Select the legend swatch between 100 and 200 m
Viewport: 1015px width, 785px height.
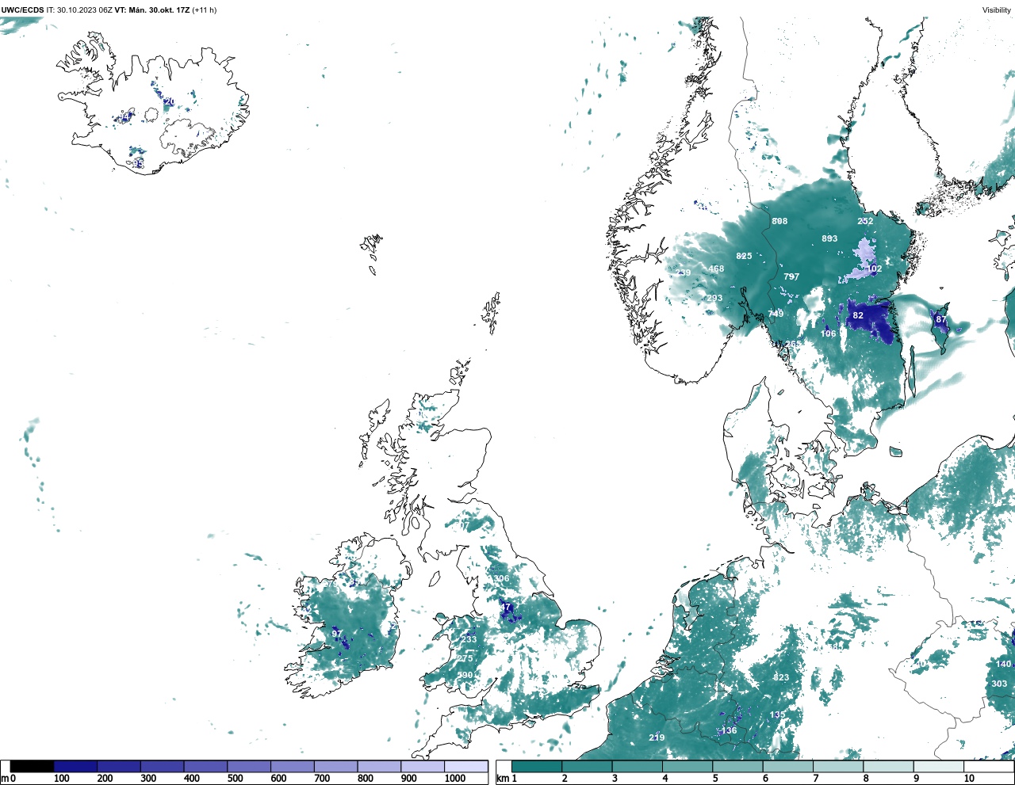point(76,767)
